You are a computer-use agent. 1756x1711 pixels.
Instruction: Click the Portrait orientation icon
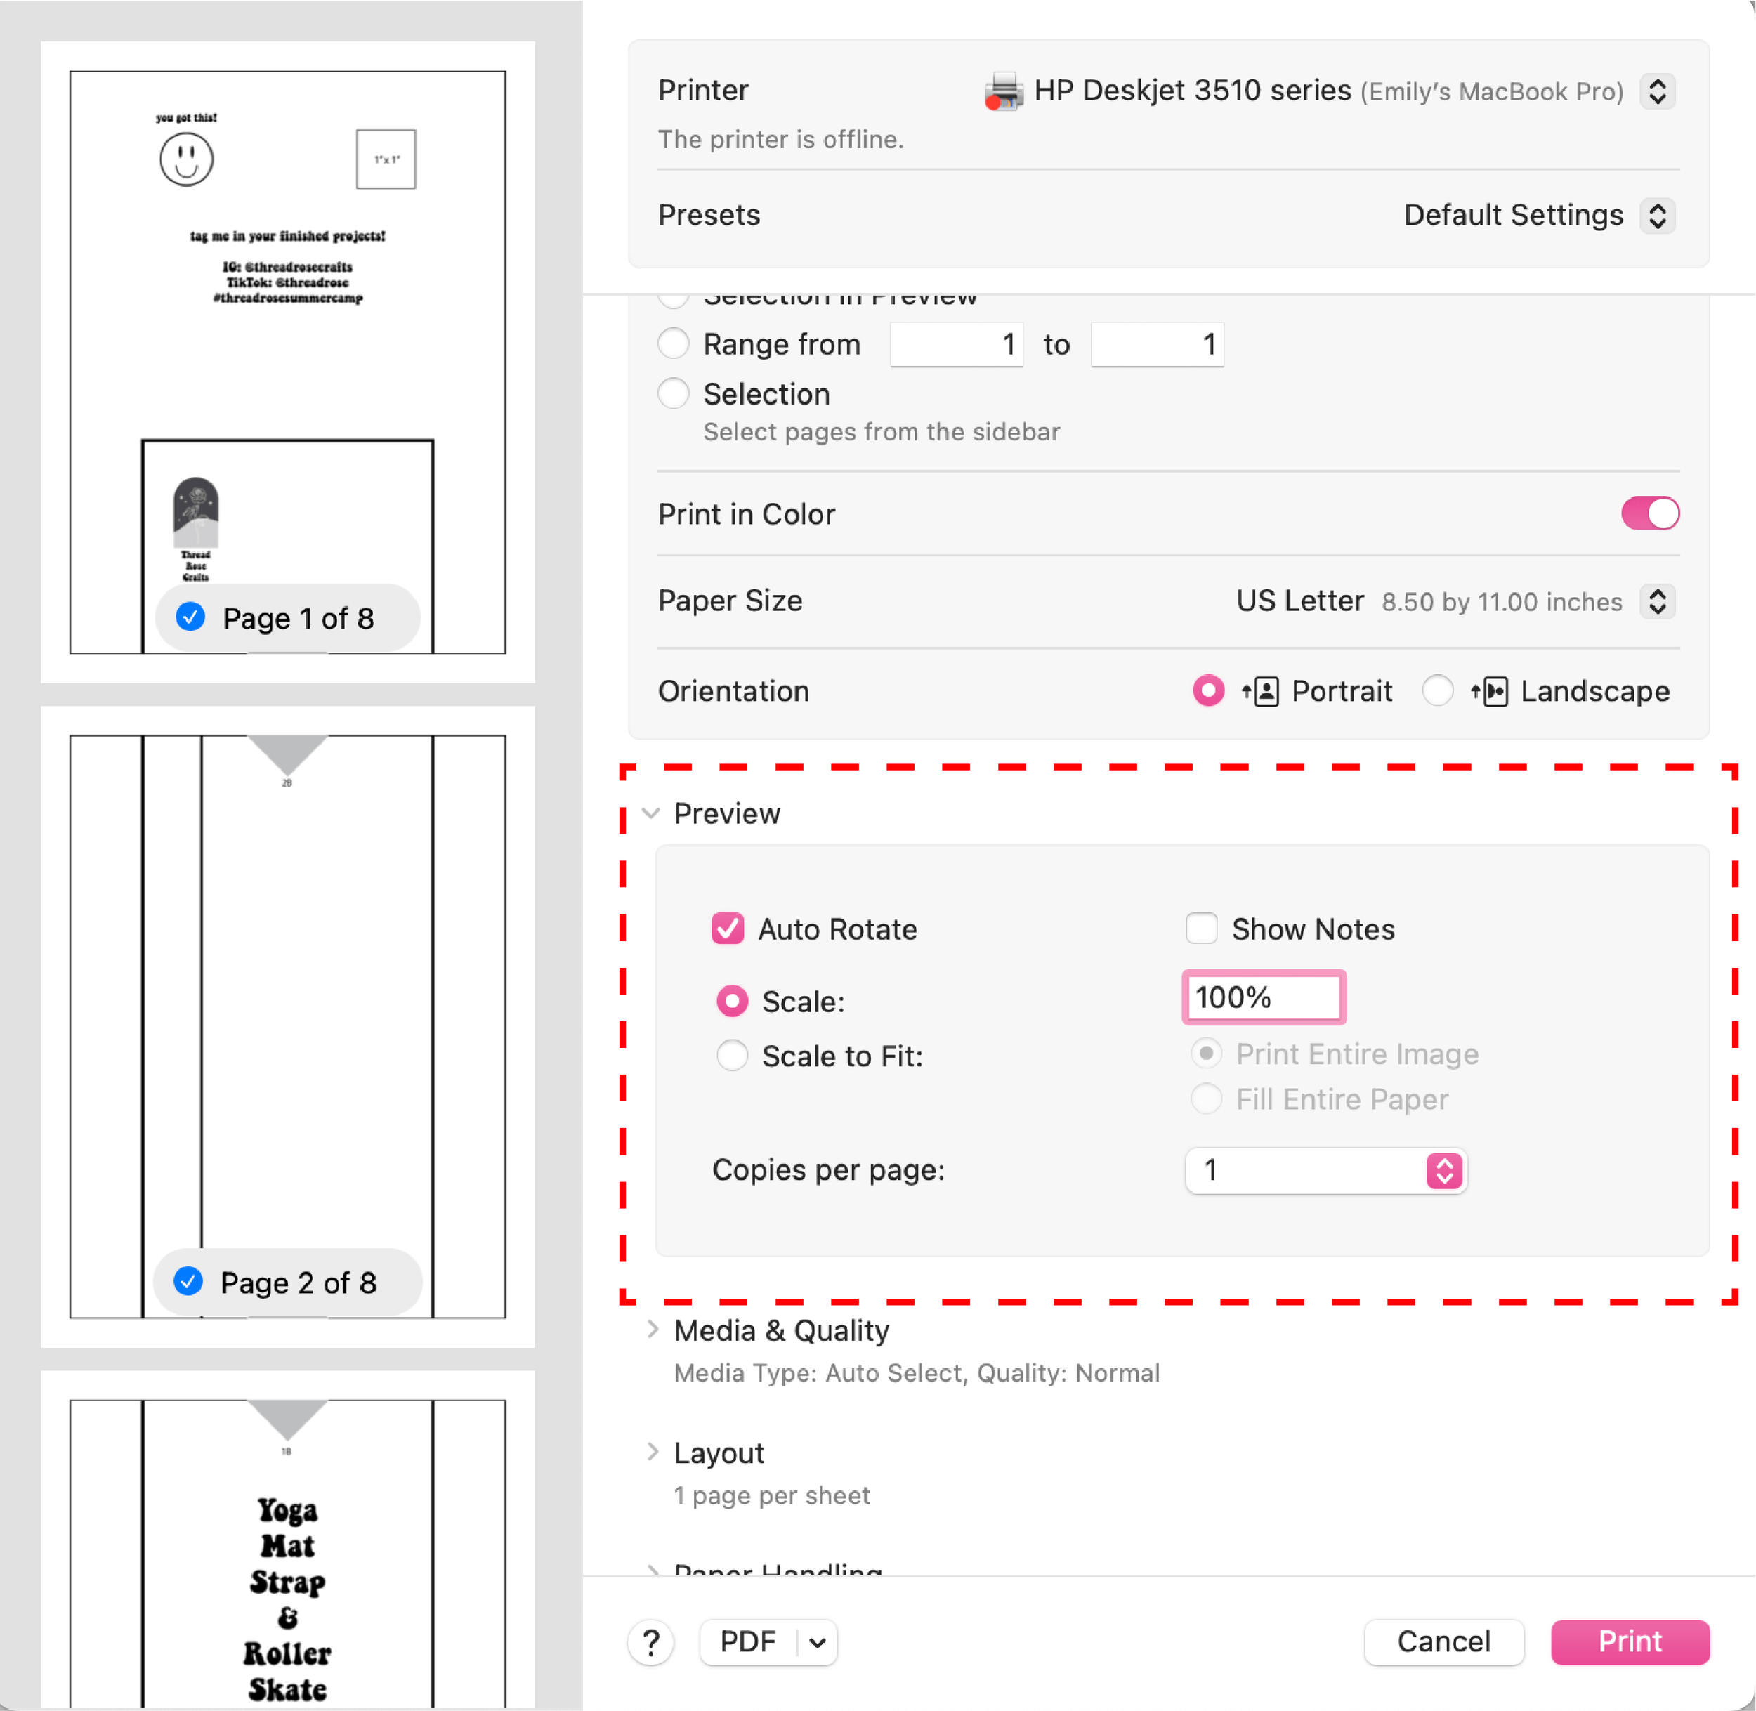(1261, 691)
